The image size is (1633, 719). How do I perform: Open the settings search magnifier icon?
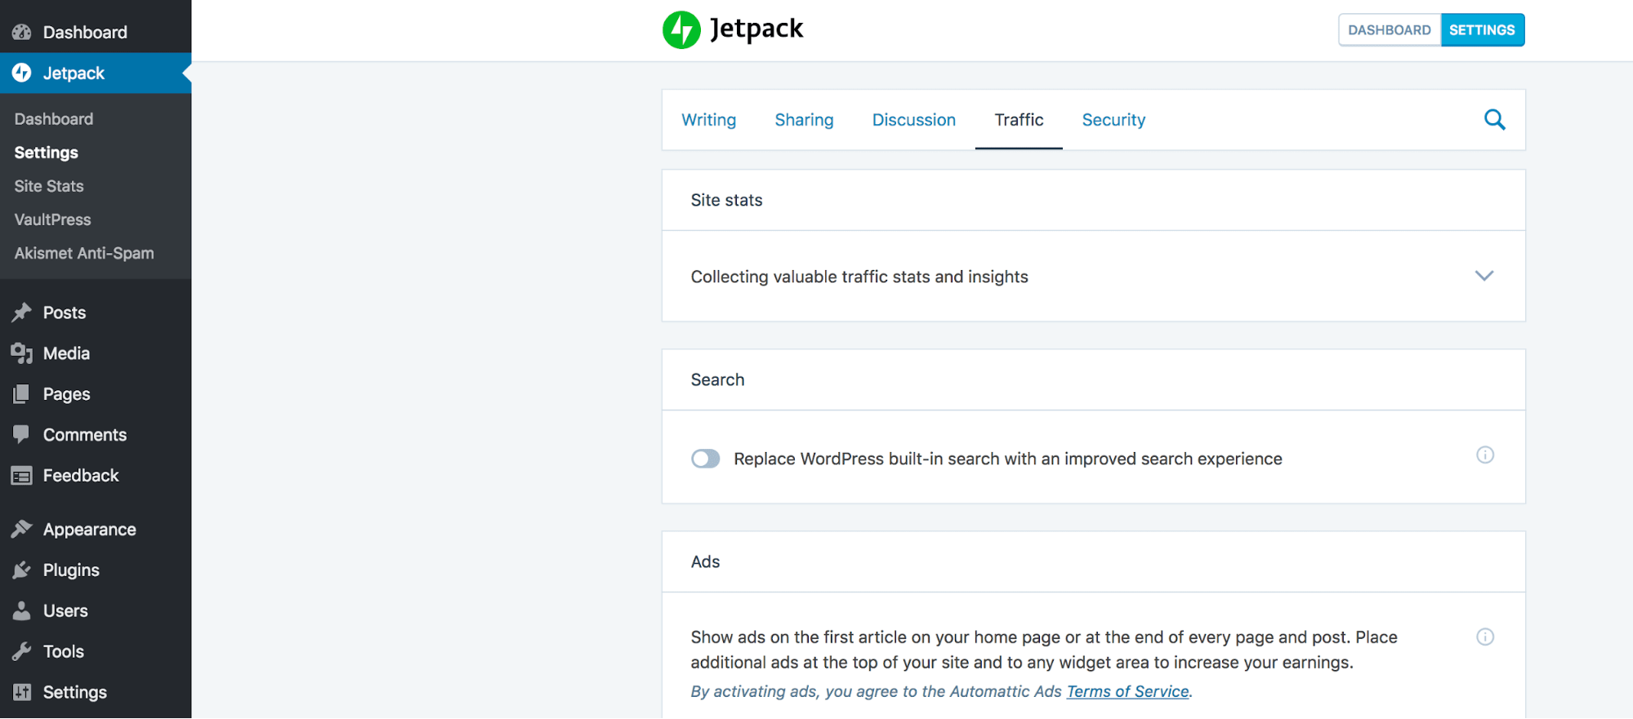(1494, 120)
